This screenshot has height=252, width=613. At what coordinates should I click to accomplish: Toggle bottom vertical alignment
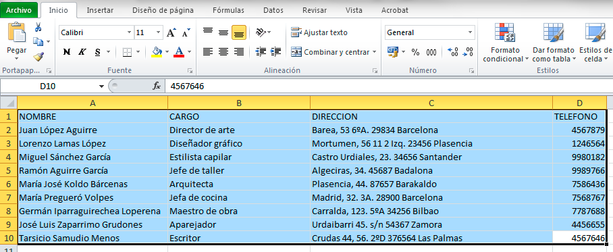tap(239, 33)
